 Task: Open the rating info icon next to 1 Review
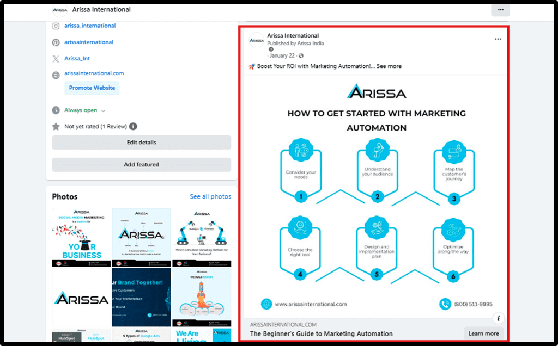(133, 126)
